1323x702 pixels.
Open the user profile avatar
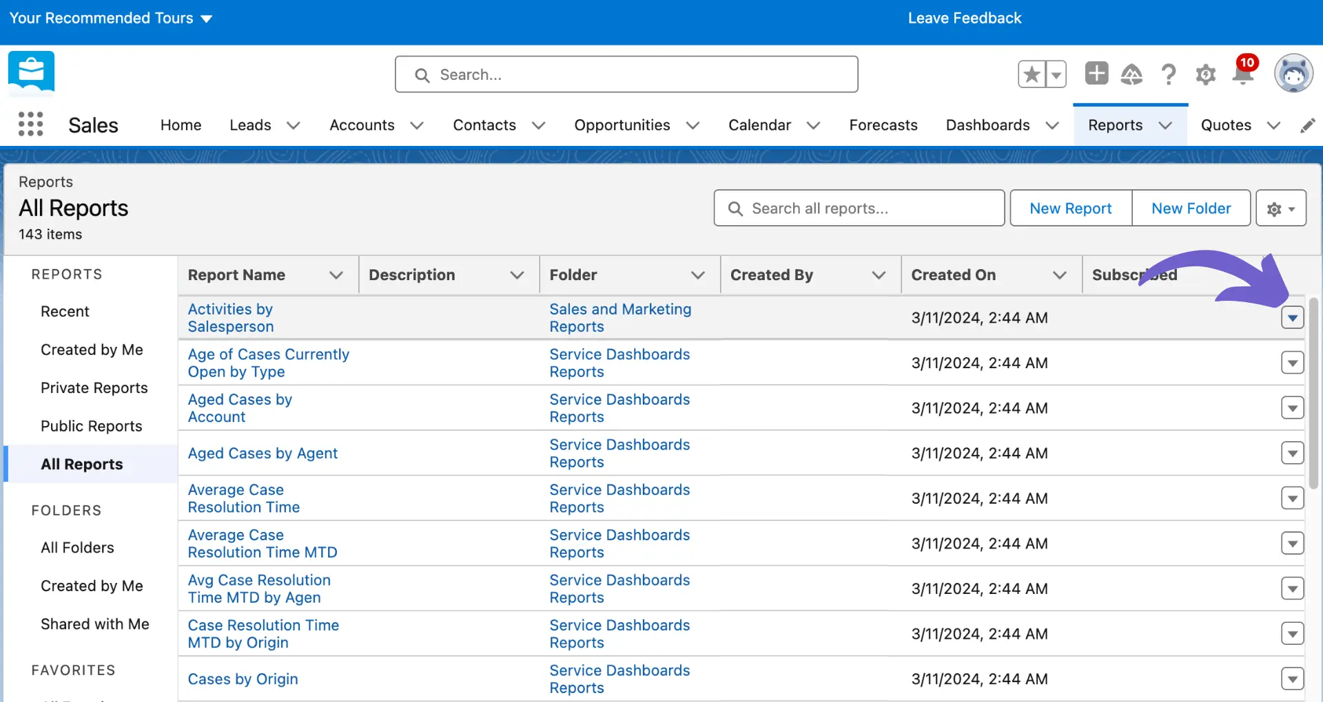(x=1293, y=73)
